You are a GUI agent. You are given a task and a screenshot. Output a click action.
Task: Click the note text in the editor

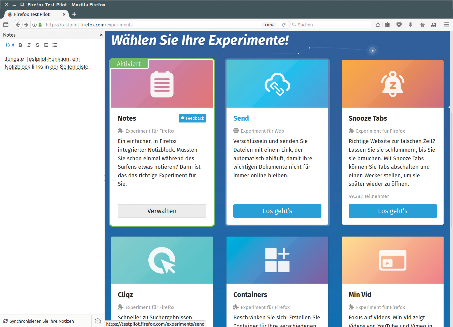click(x=47, y=63)
